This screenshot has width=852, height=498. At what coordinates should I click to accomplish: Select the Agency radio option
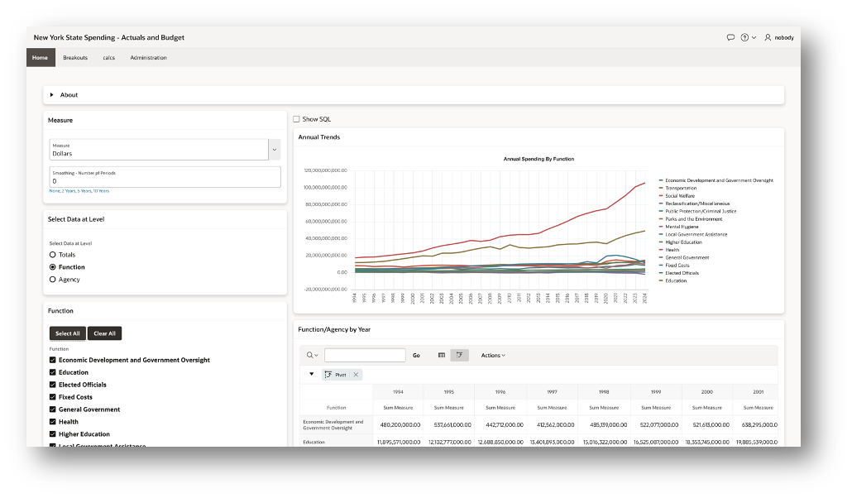[x=53, y=280]
